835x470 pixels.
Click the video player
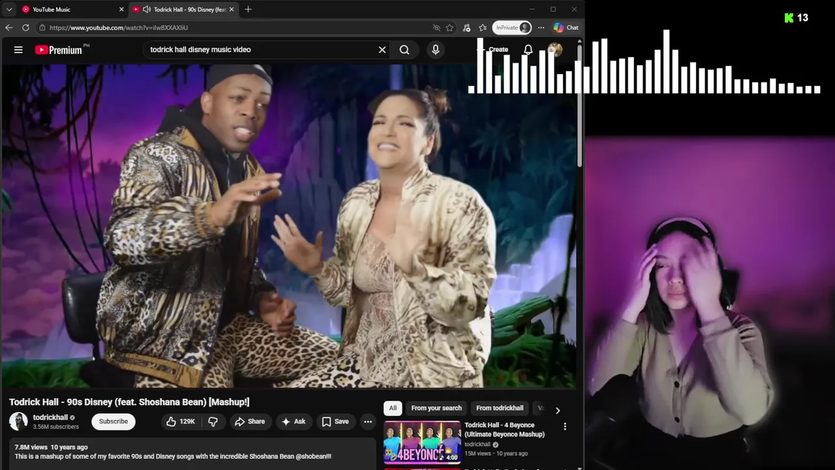[x=289, y=226]
